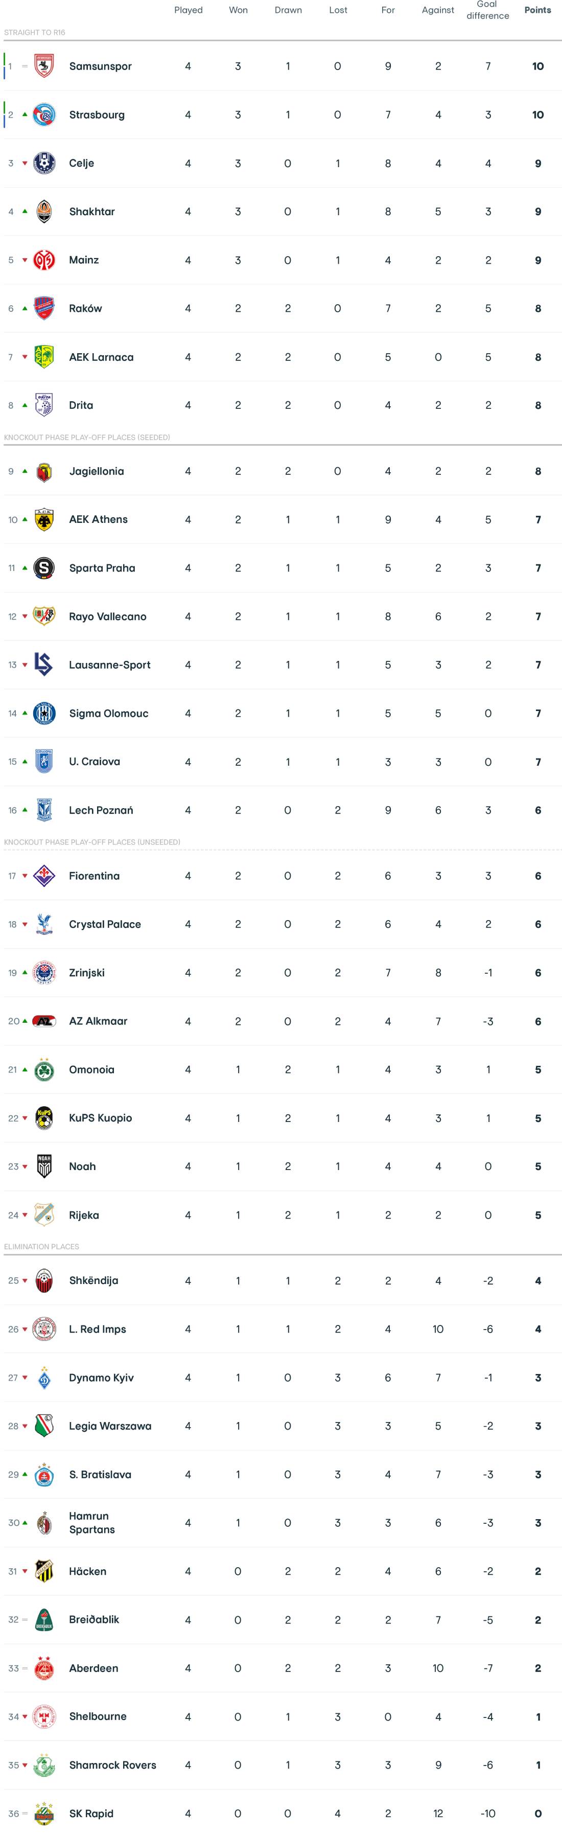The height and width of the screenshot is (1833, 562).
Task: Click the Noah club badge
Action: coord(44,1166)
